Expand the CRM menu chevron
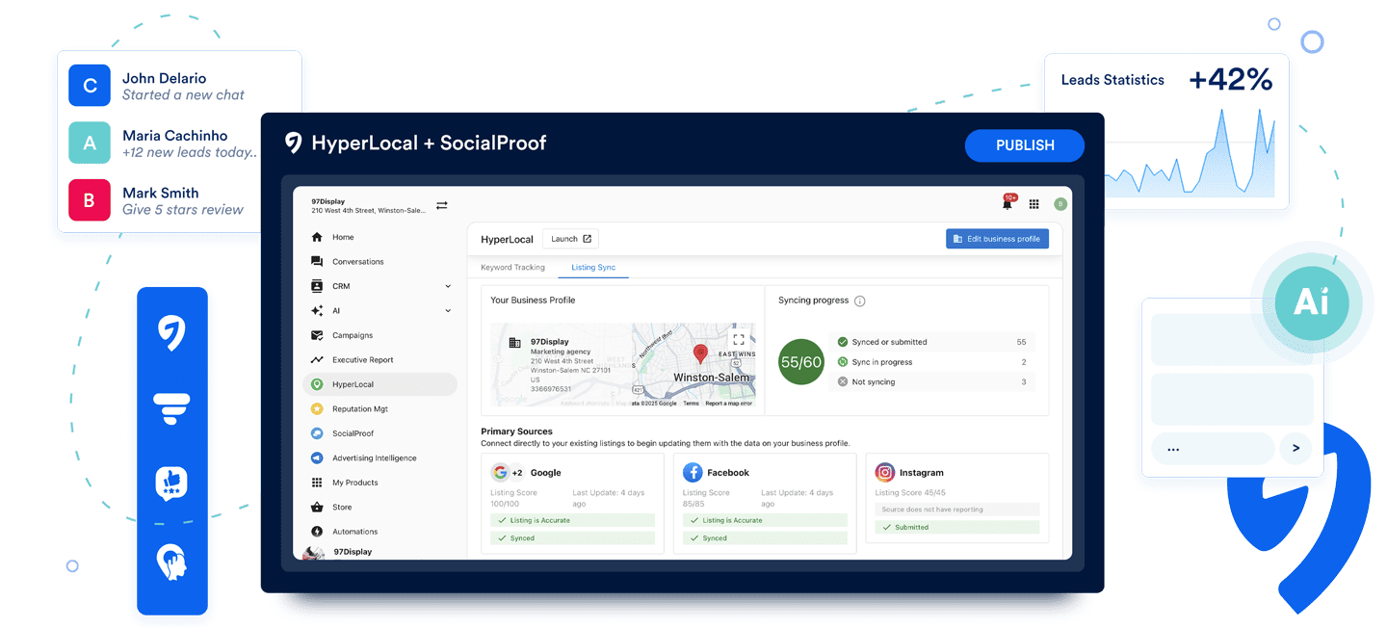1387x627 pixels. click(448, 286)
